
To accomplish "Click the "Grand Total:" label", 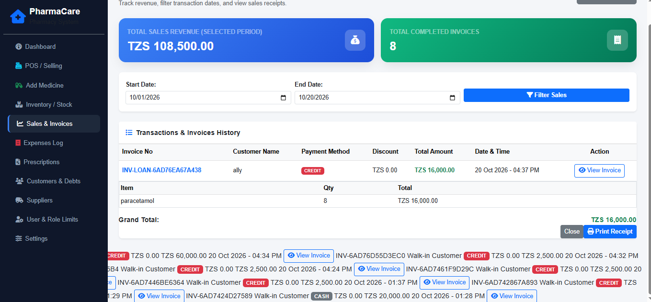I will [139, 220].
